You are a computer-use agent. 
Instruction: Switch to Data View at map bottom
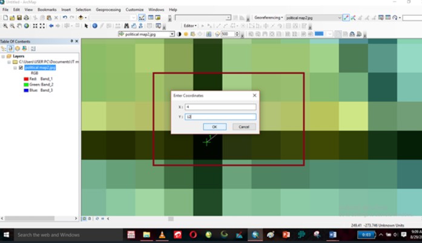[x=84, y=219]
